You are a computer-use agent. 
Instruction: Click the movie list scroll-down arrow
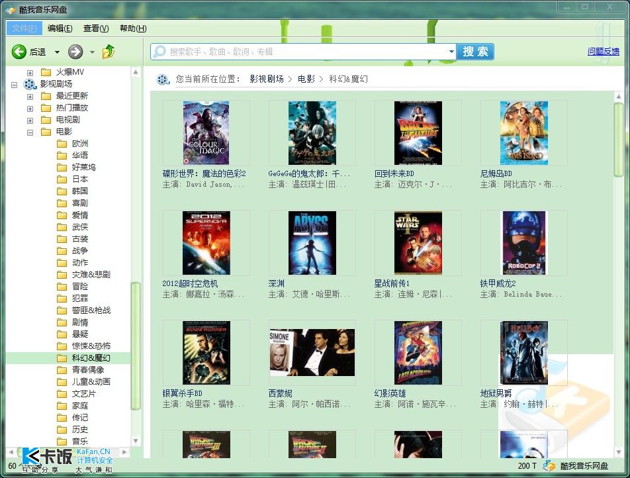pos(619,453)
